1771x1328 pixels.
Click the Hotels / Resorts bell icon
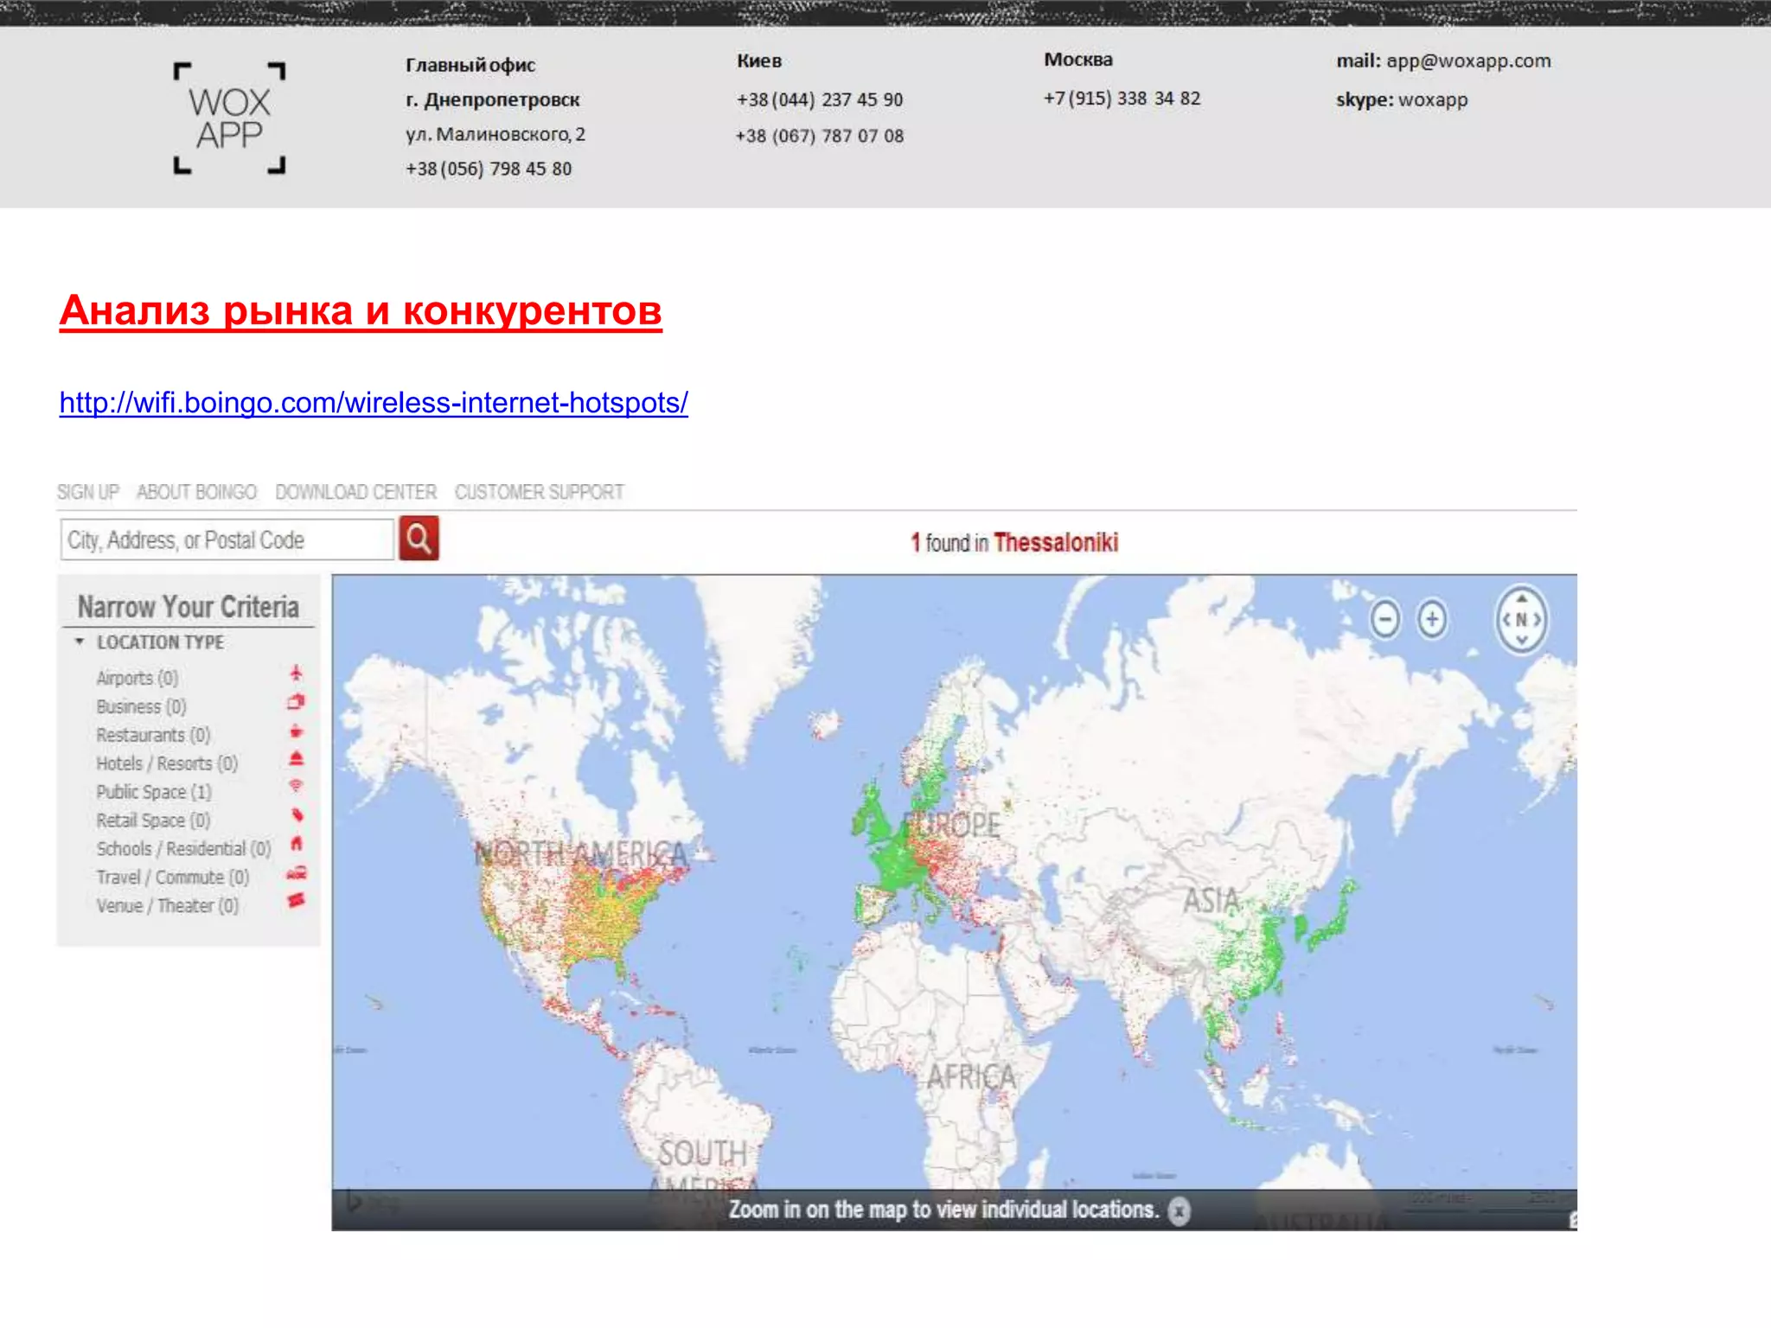(296, 759)
